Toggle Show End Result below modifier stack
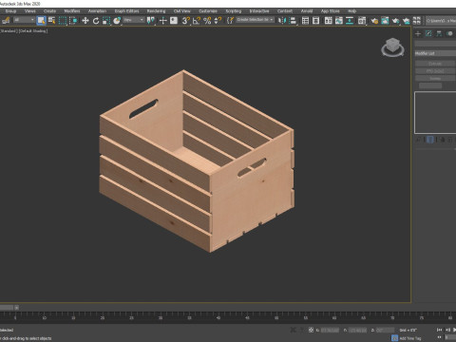This screenshot has height=342, width=456. coord(430,140)
